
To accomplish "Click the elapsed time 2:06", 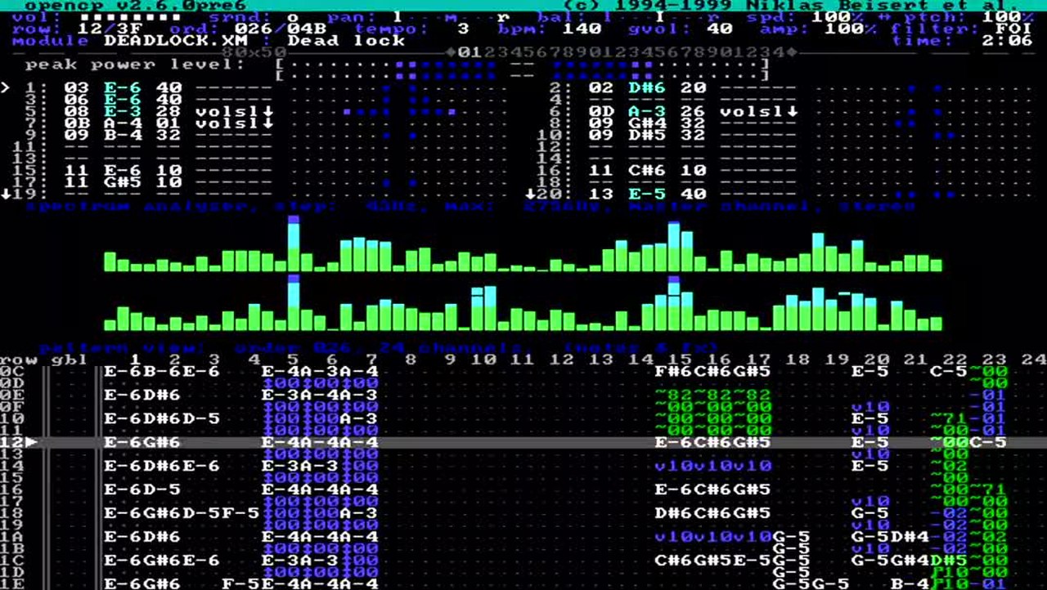I will click(x=1007, y=40).
